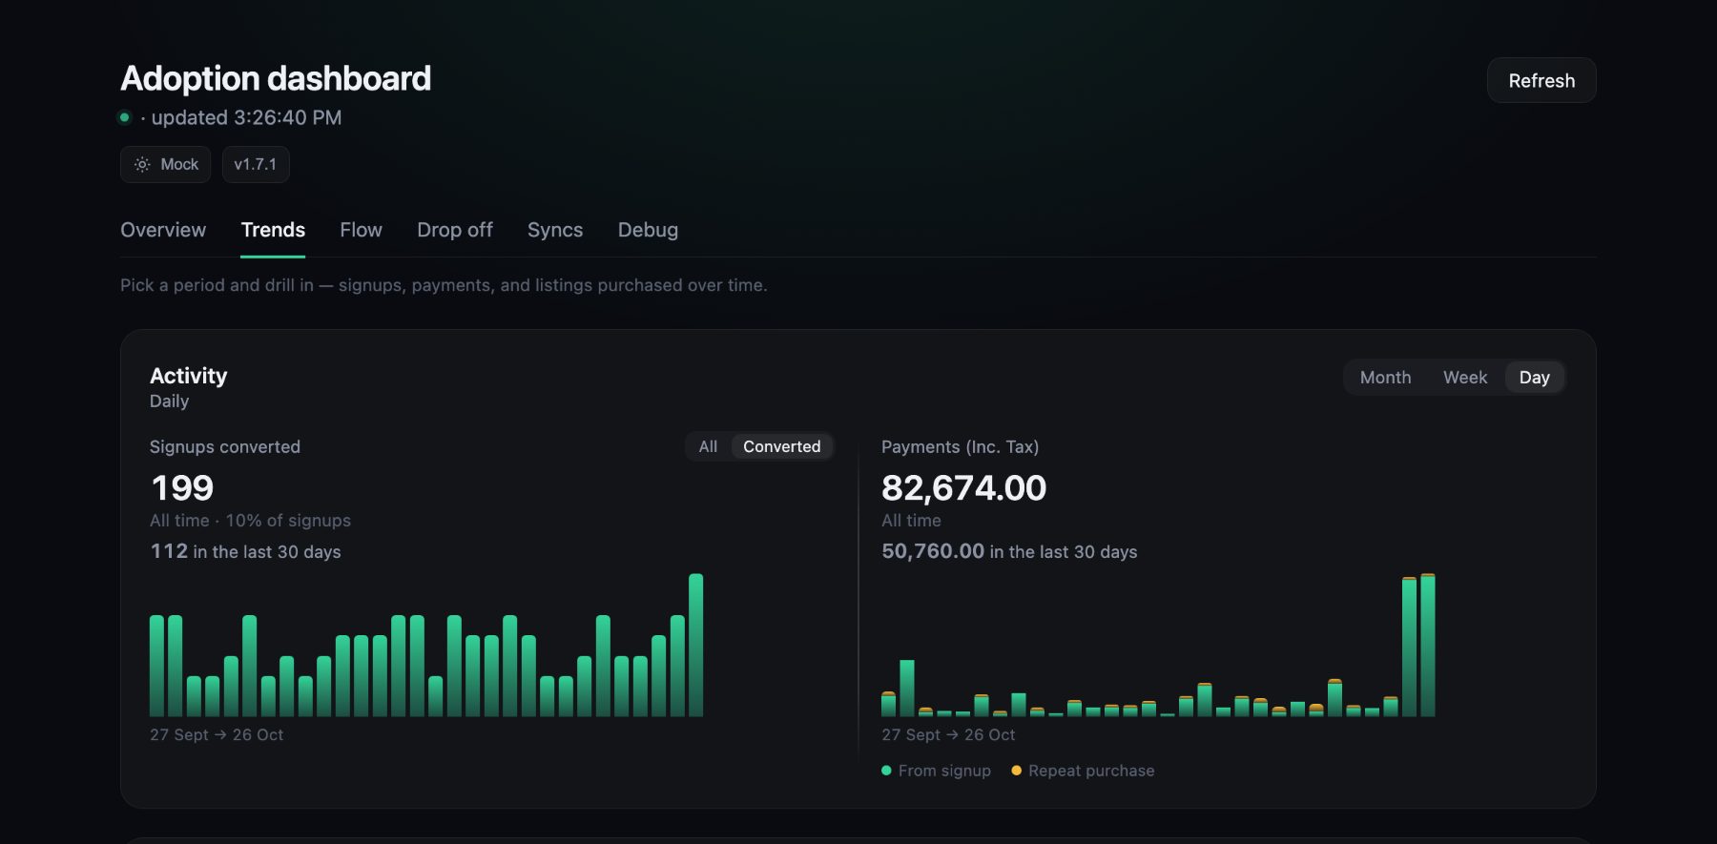
Task: Click the 112 in the last 30 days text
Action: [x=245, y=551]
